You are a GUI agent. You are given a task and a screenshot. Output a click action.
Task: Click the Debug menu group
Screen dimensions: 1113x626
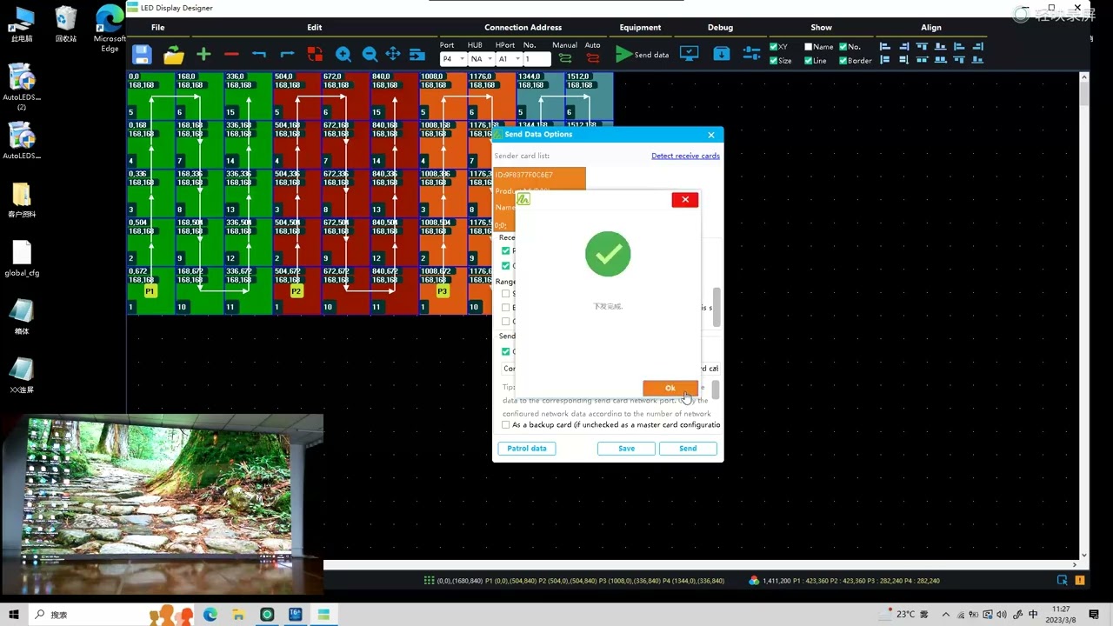pos(720,27)
